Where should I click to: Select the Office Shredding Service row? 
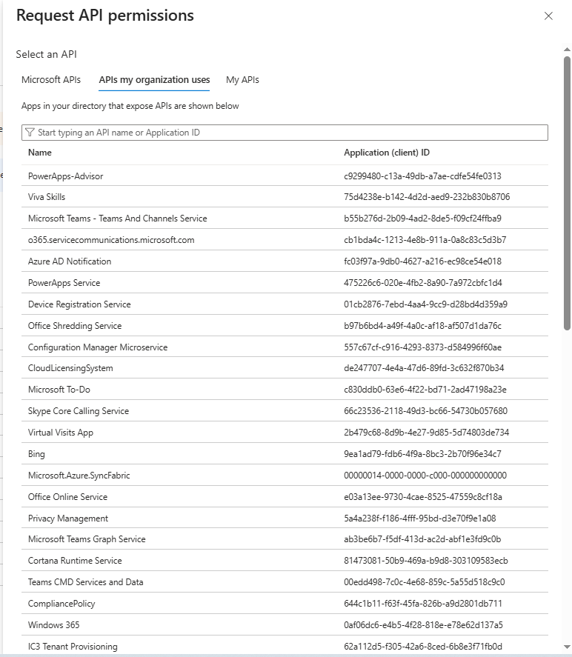pyautogui.click(x=75, y=326)
